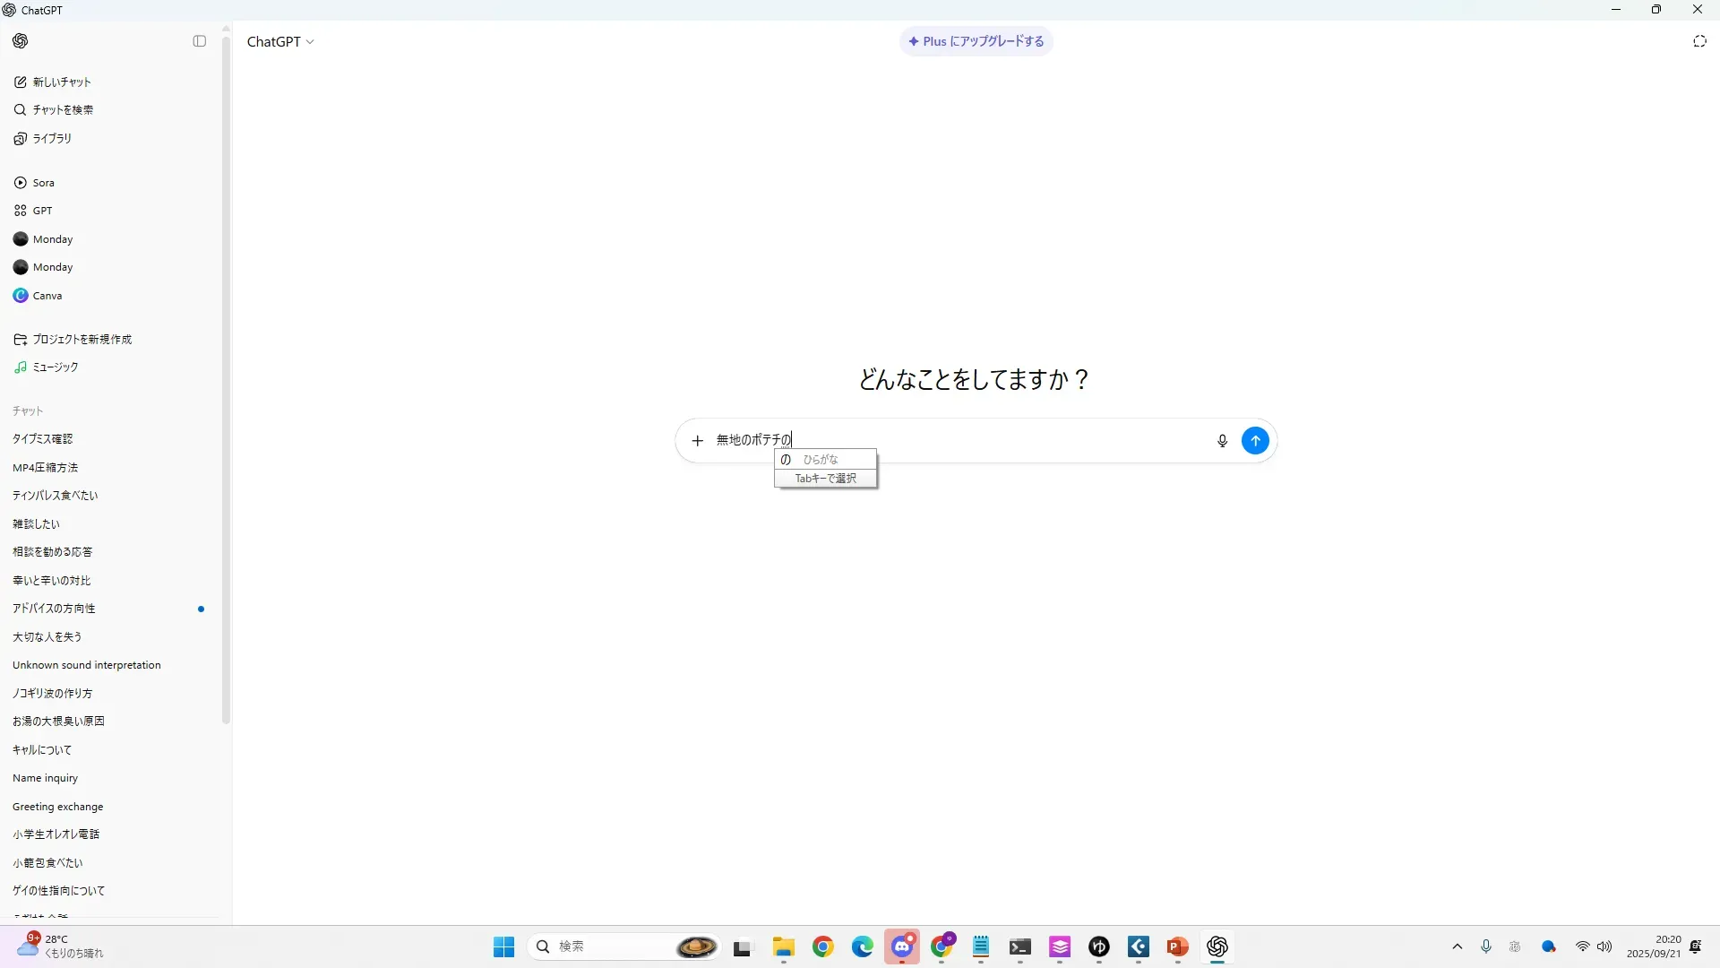Toggle temporary chat icon at top right
Image resolution: width=1720 pixels, height=968 pixels.
(1699, 41)
